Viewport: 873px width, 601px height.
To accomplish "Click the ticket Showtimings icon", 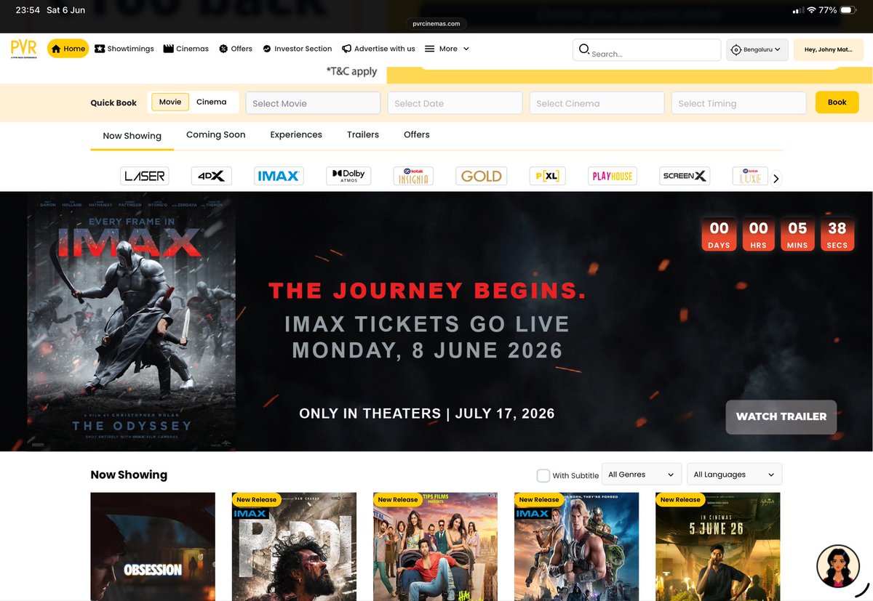I will (100, 49).
